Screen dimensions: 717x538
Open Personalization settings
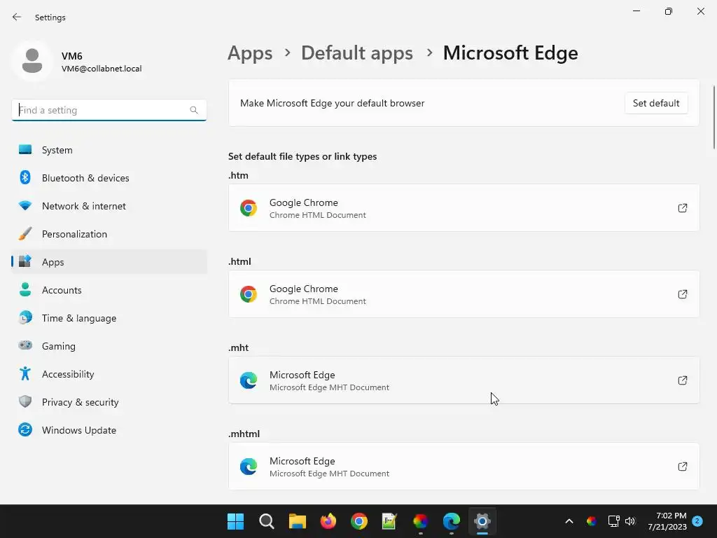pos(109,234)
